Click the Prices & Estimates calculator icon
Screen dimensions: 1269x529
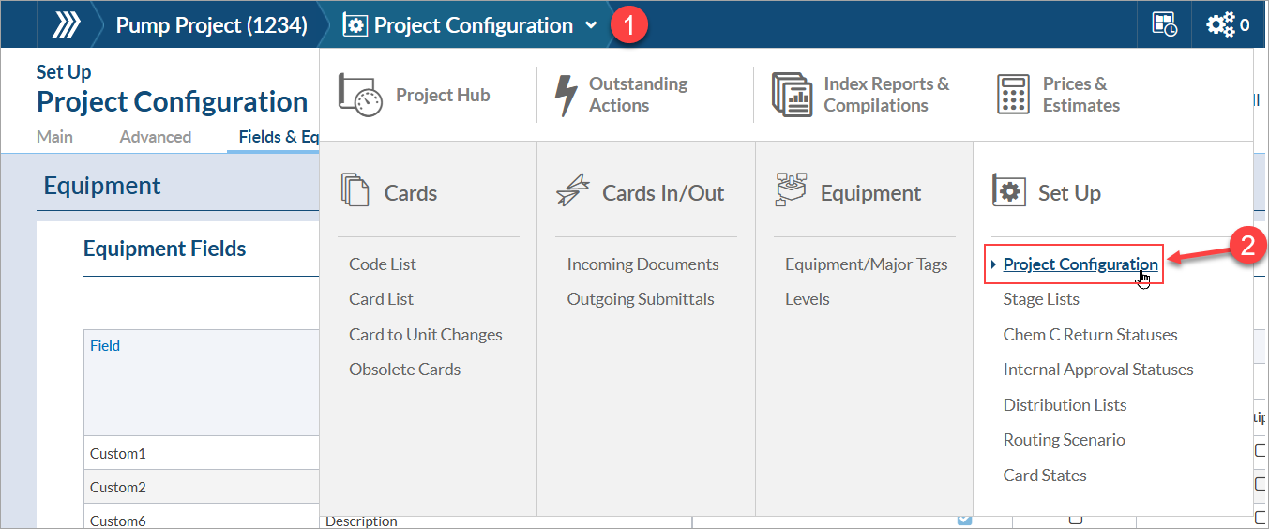pos(1013,95)
